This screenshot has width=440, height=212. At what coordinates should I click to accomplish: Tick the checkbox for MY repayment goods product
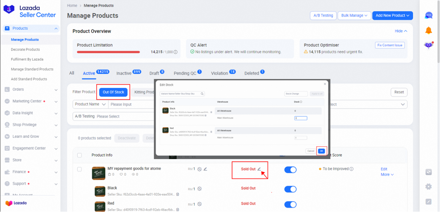(x=79, y=169)
